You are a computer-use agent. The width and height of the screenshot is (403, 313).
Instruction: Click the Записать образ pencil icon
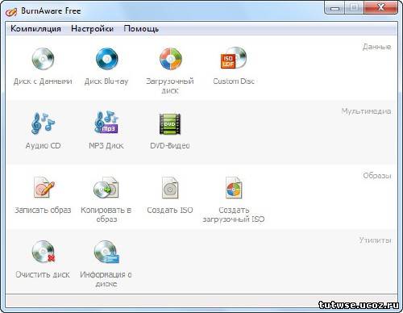point(44,187)
